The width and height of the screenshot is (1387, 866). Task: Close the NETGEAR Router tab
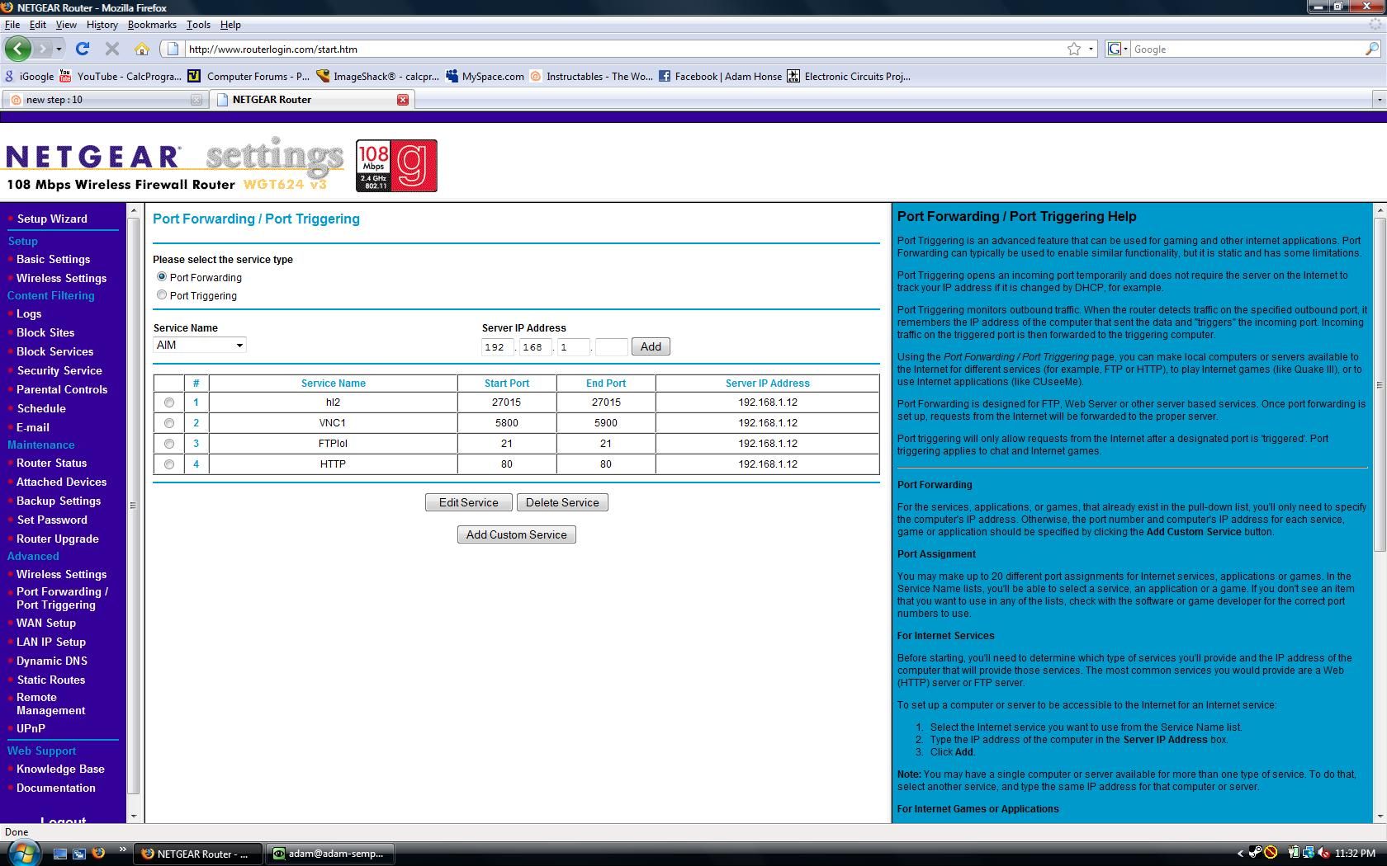click(x=403, y=99)
